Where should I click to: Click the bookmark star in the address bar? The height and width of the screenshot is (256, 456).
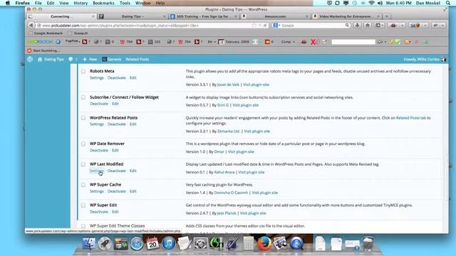(254, 26)
